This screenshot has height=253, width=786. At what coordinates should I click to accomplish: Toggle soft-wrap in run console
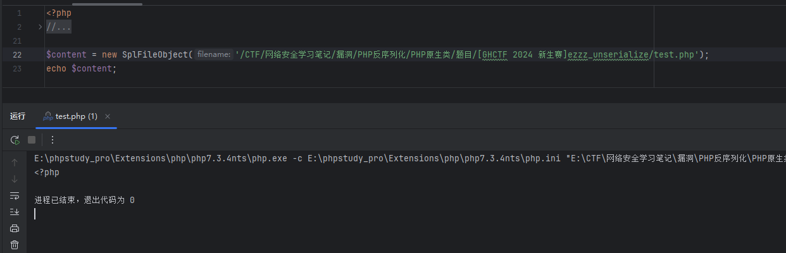[15, 195]
